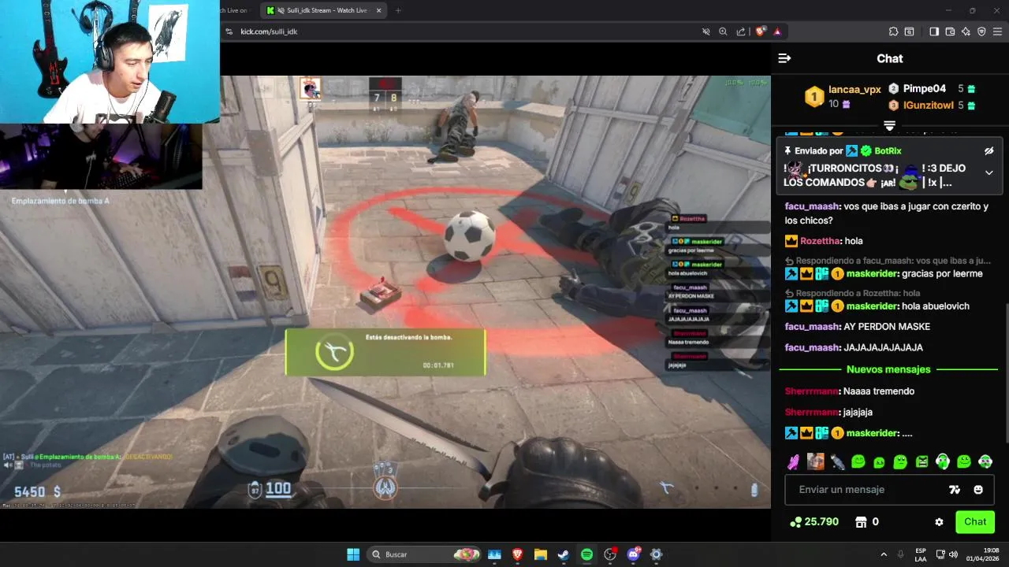Open volume control in system tray

pos(953,554)
